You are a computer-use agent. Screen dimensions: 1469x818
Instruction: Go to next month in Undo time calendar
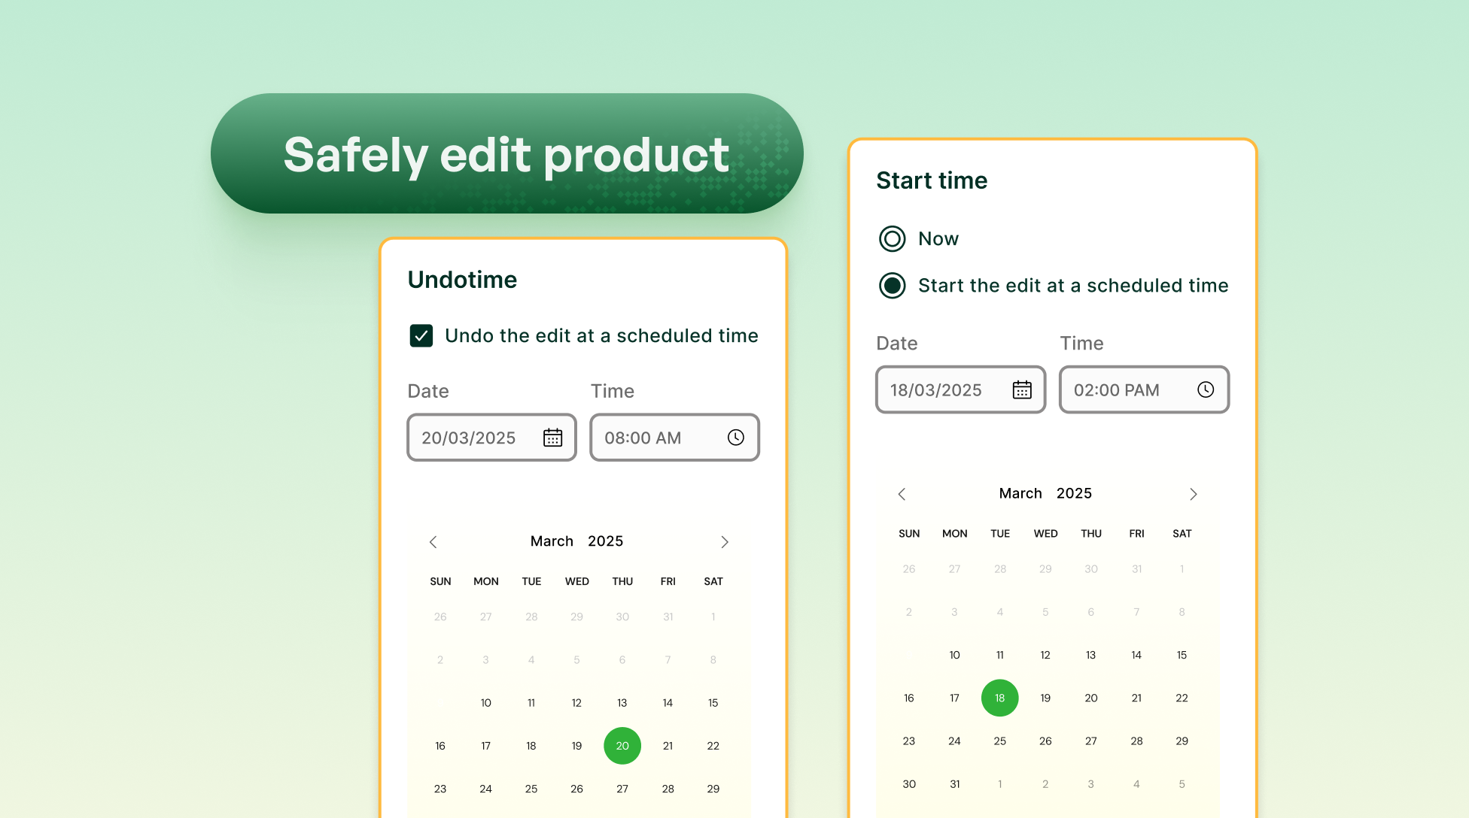(724, 542)
